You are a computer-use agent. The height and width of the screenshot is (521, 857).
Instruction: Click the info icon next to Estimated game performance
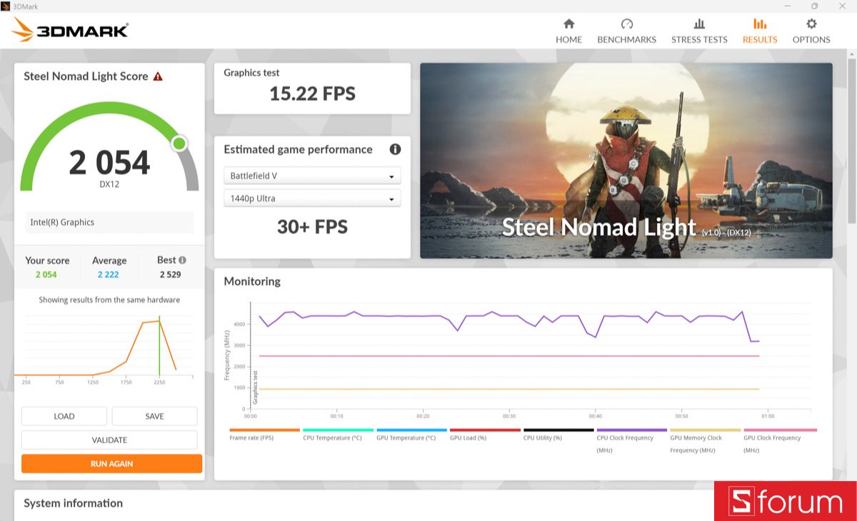pos(395,149)
